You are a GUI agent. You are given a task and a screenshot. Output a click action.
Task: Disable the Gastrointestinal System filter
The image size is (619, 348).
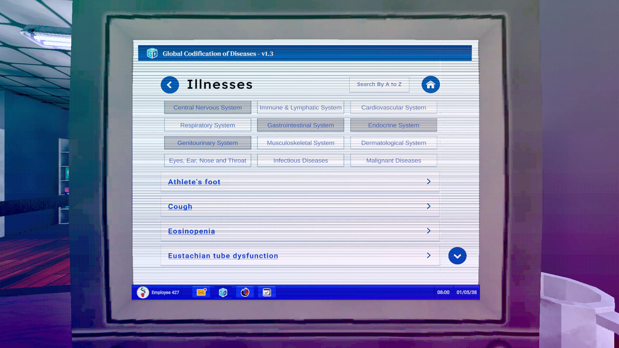click(300, 125)
